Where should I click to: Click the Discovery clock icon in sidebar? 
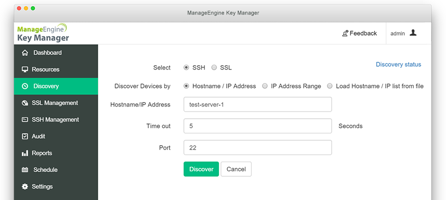click(25, 86)
